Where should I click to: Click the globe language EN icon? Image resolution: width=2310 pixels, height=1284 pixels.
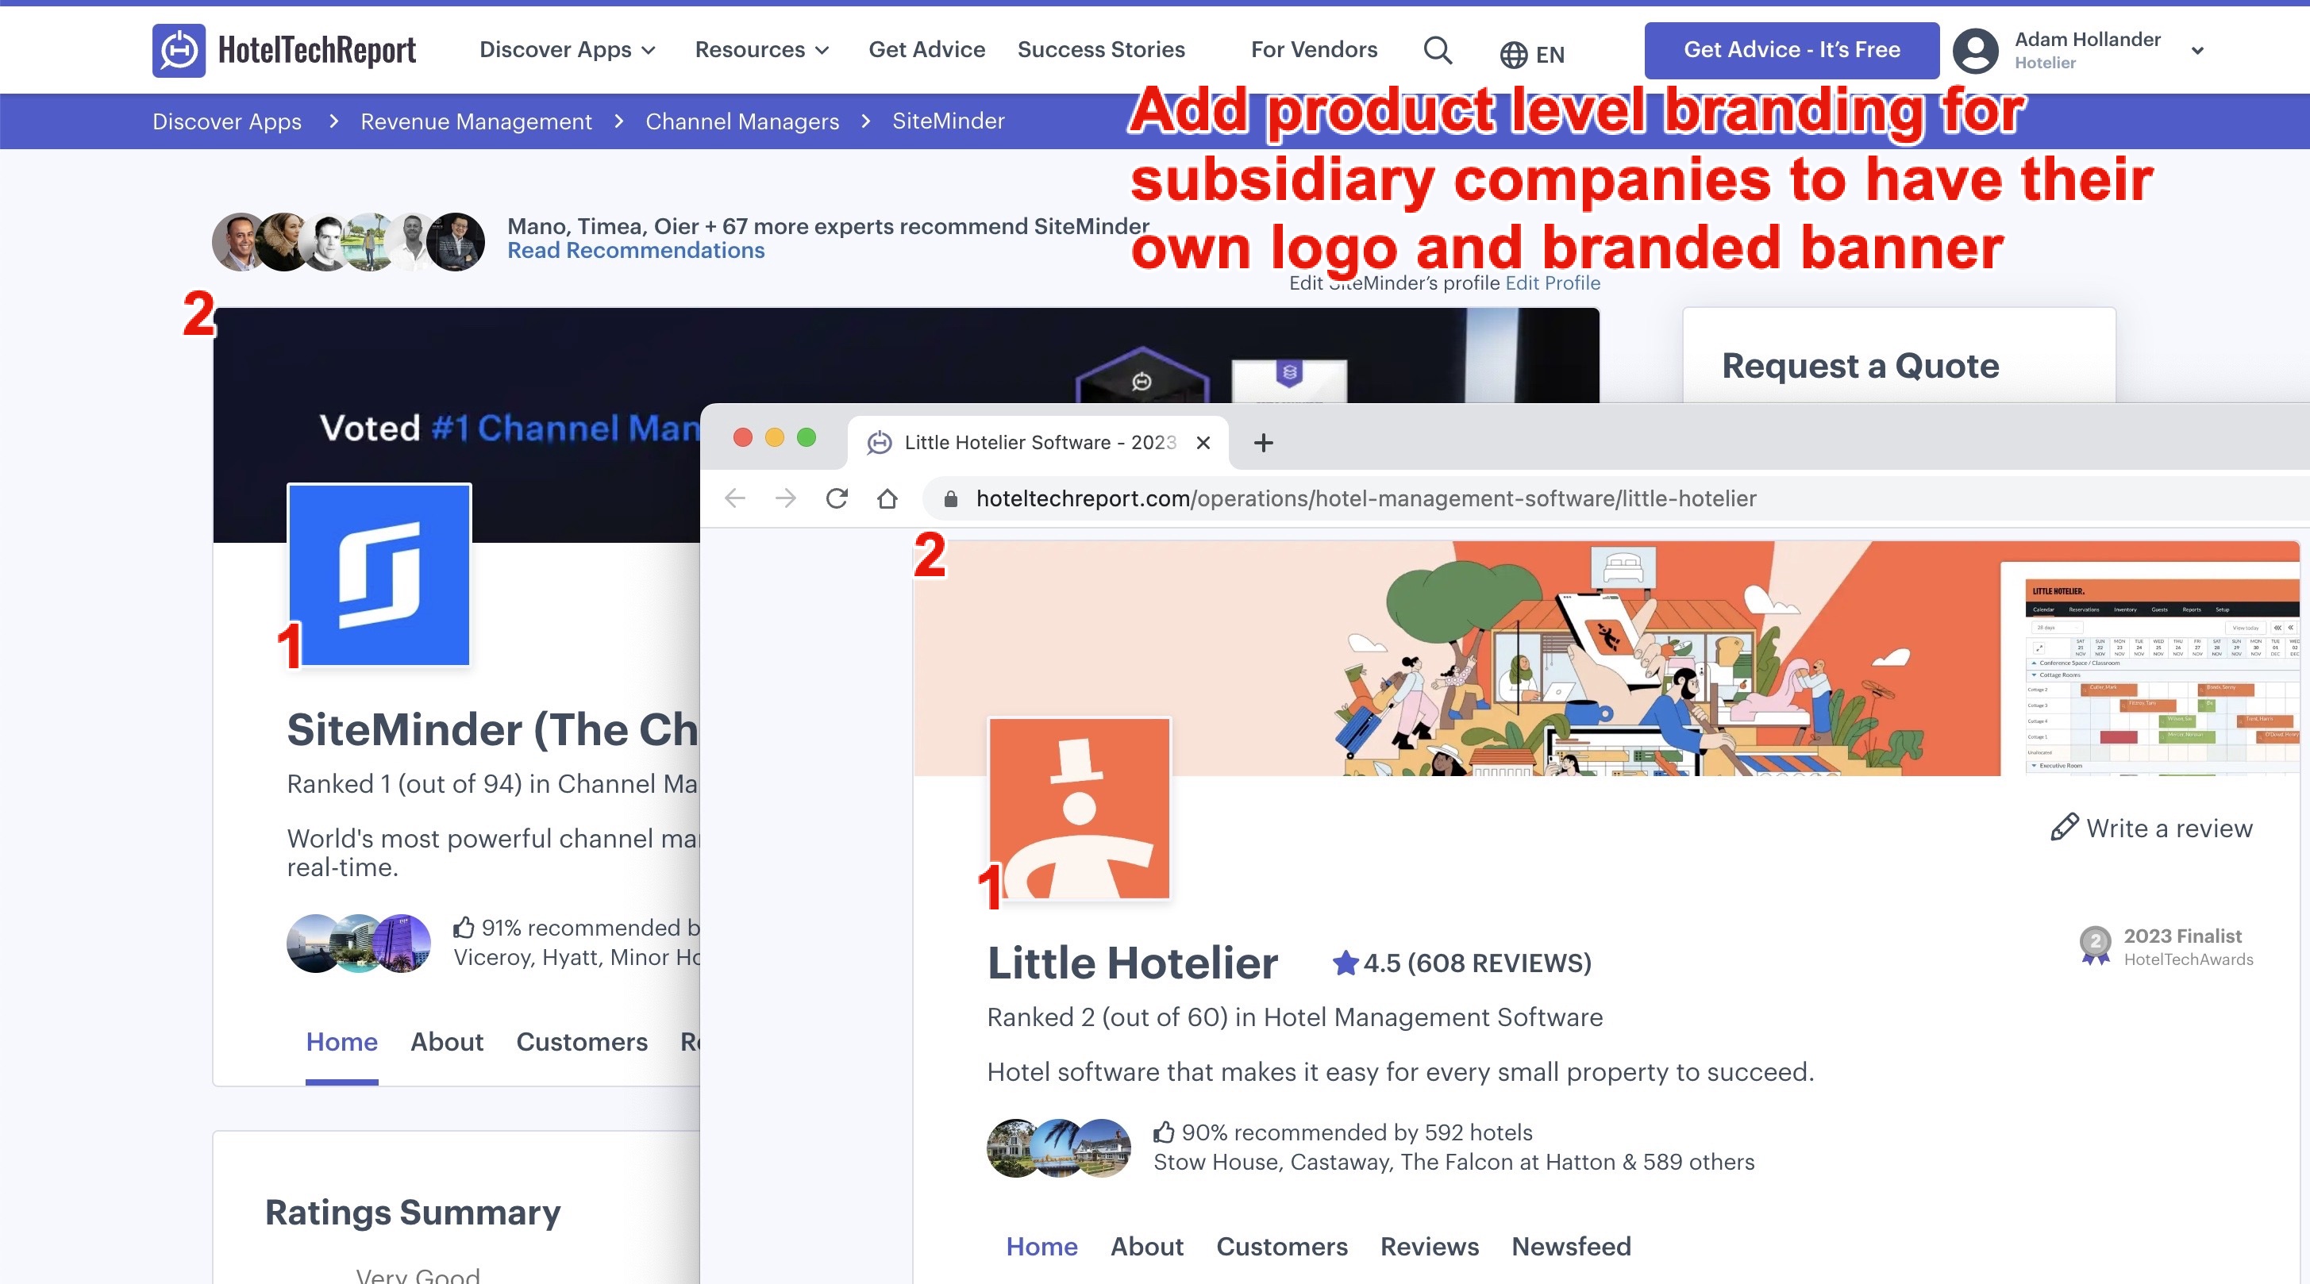tap(1514, 55)
